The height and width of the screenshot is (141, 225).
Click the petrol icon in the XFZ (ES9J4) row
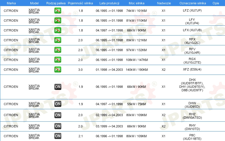58,69
